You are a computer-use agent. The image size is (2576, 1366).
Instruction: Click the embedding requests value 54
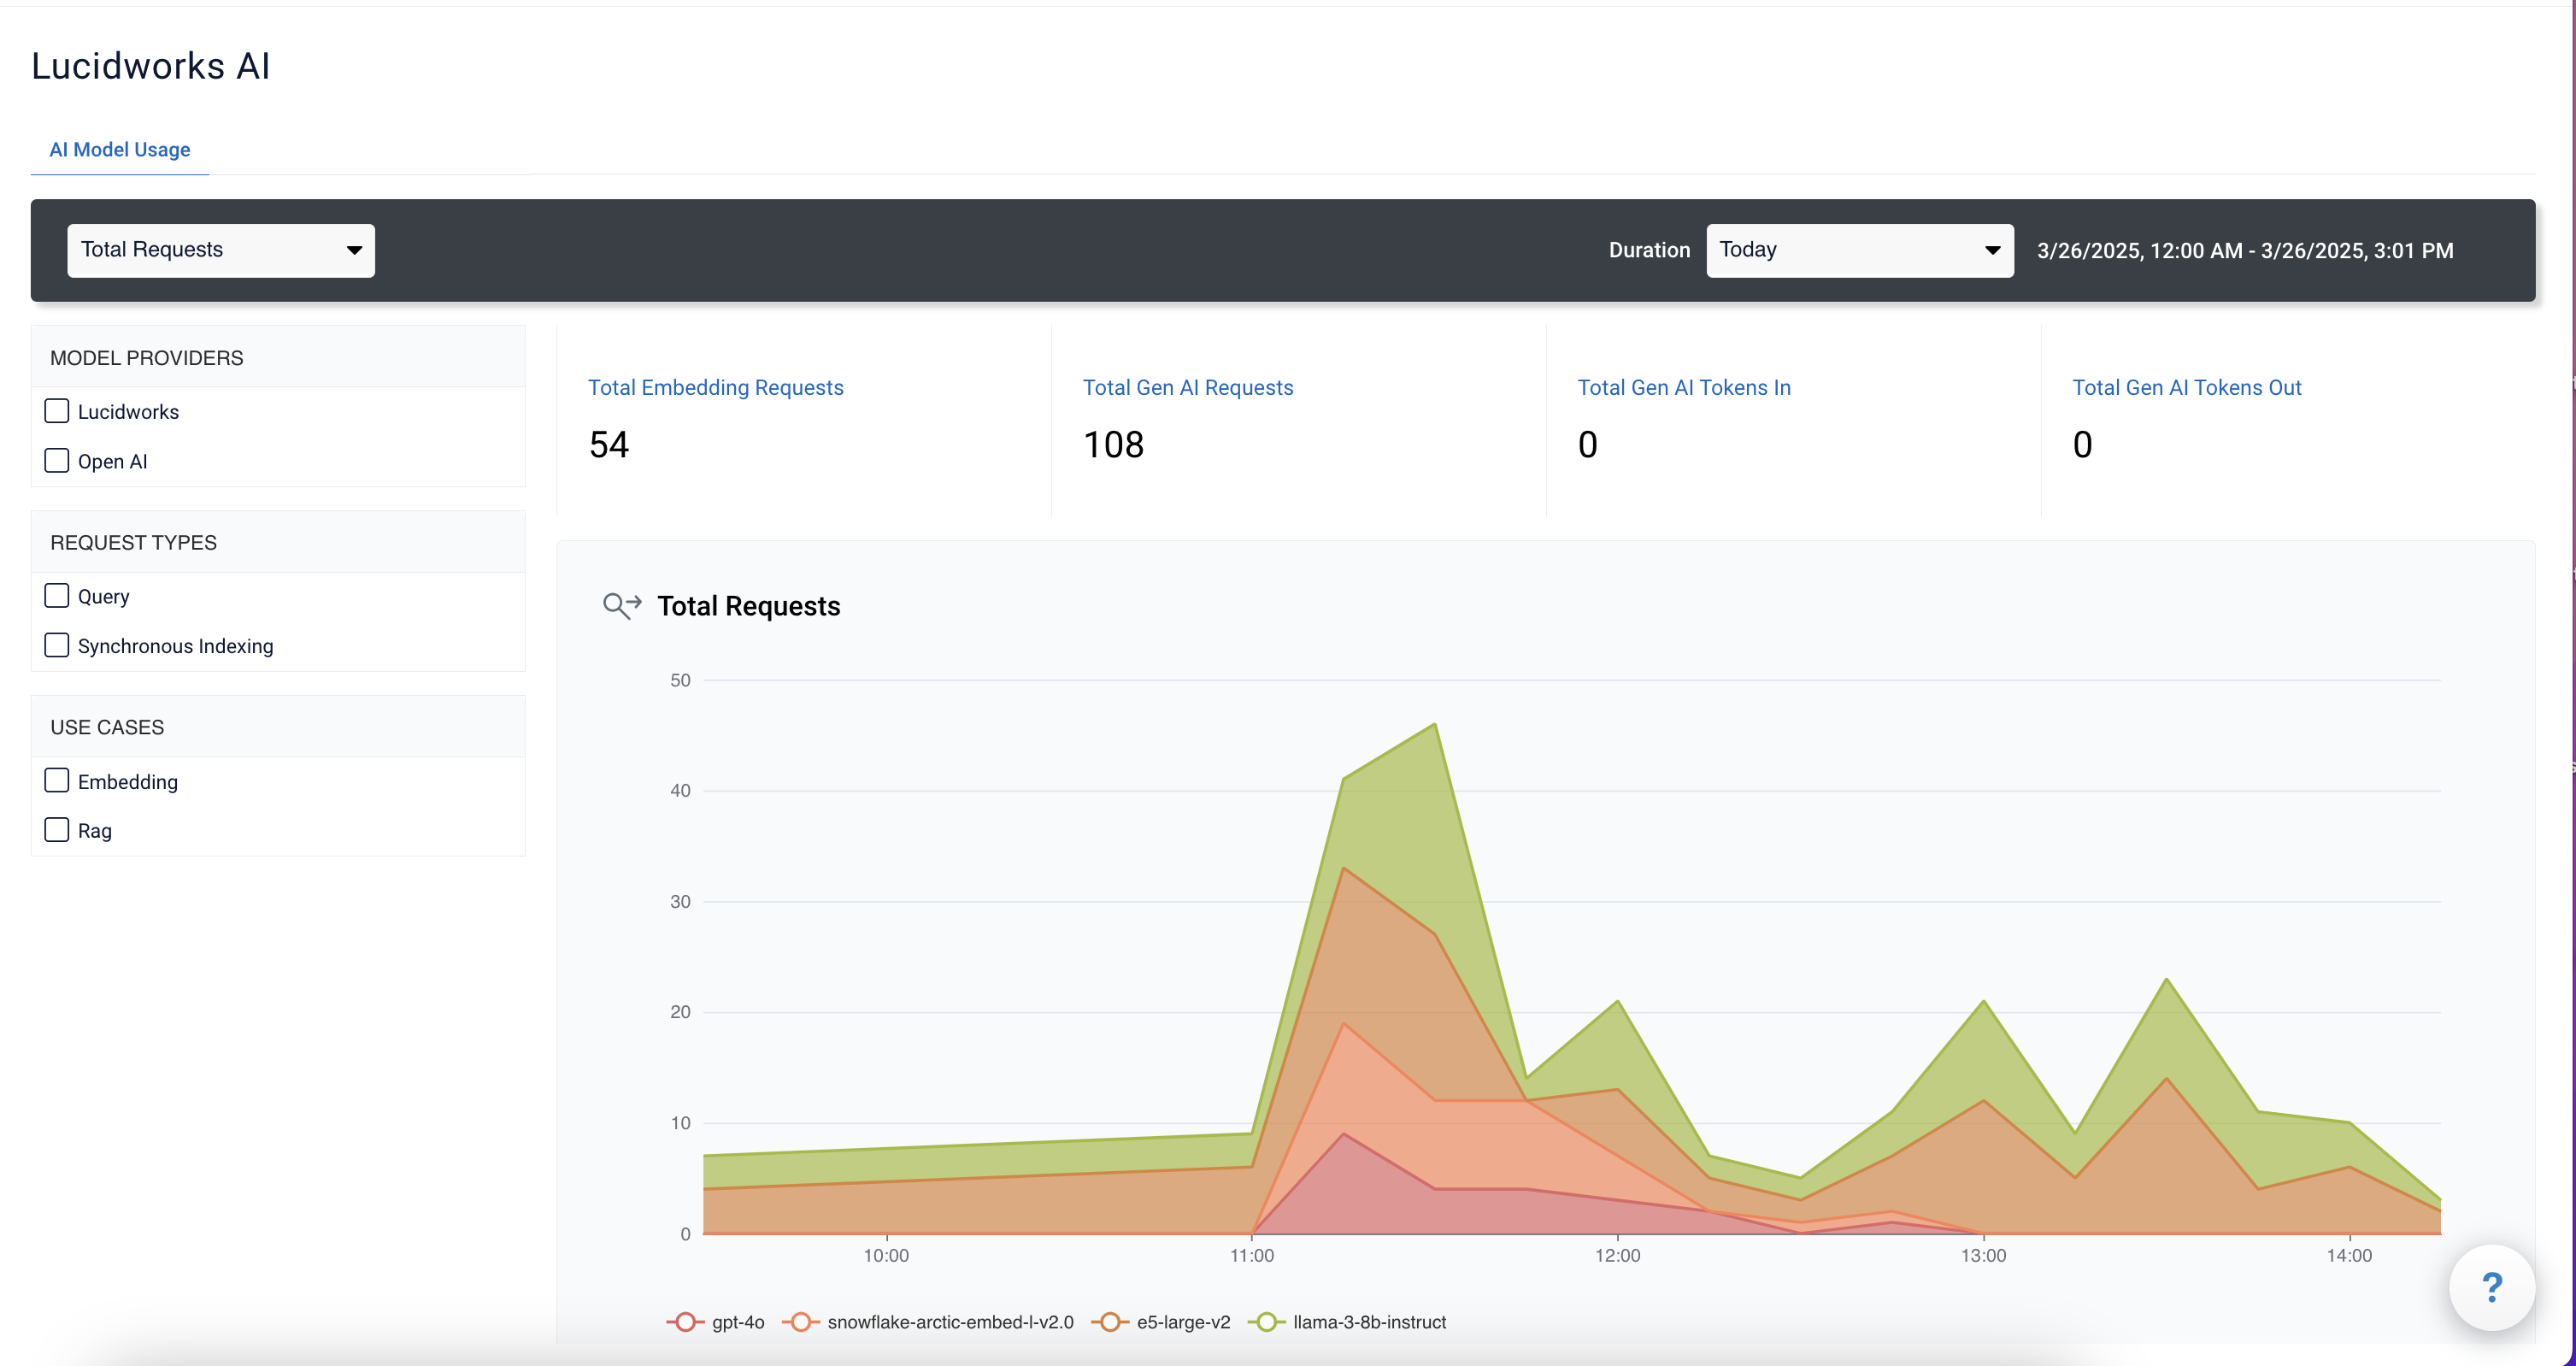tap(609, 444)
